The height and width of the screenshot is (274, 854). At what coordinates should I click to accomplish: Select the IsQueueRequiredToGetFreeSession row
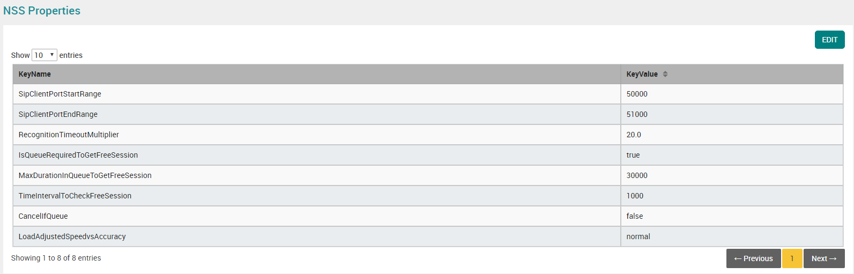(x=428, y=155)
